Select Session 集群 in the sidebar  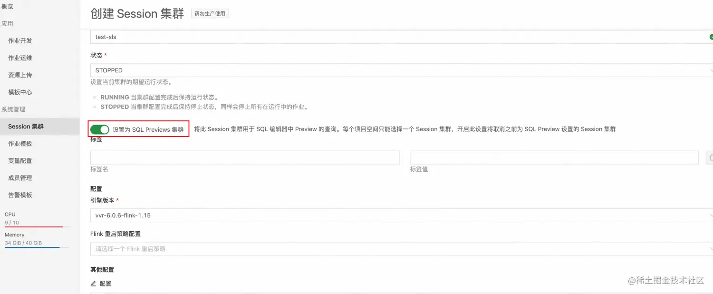click(40, 127)
